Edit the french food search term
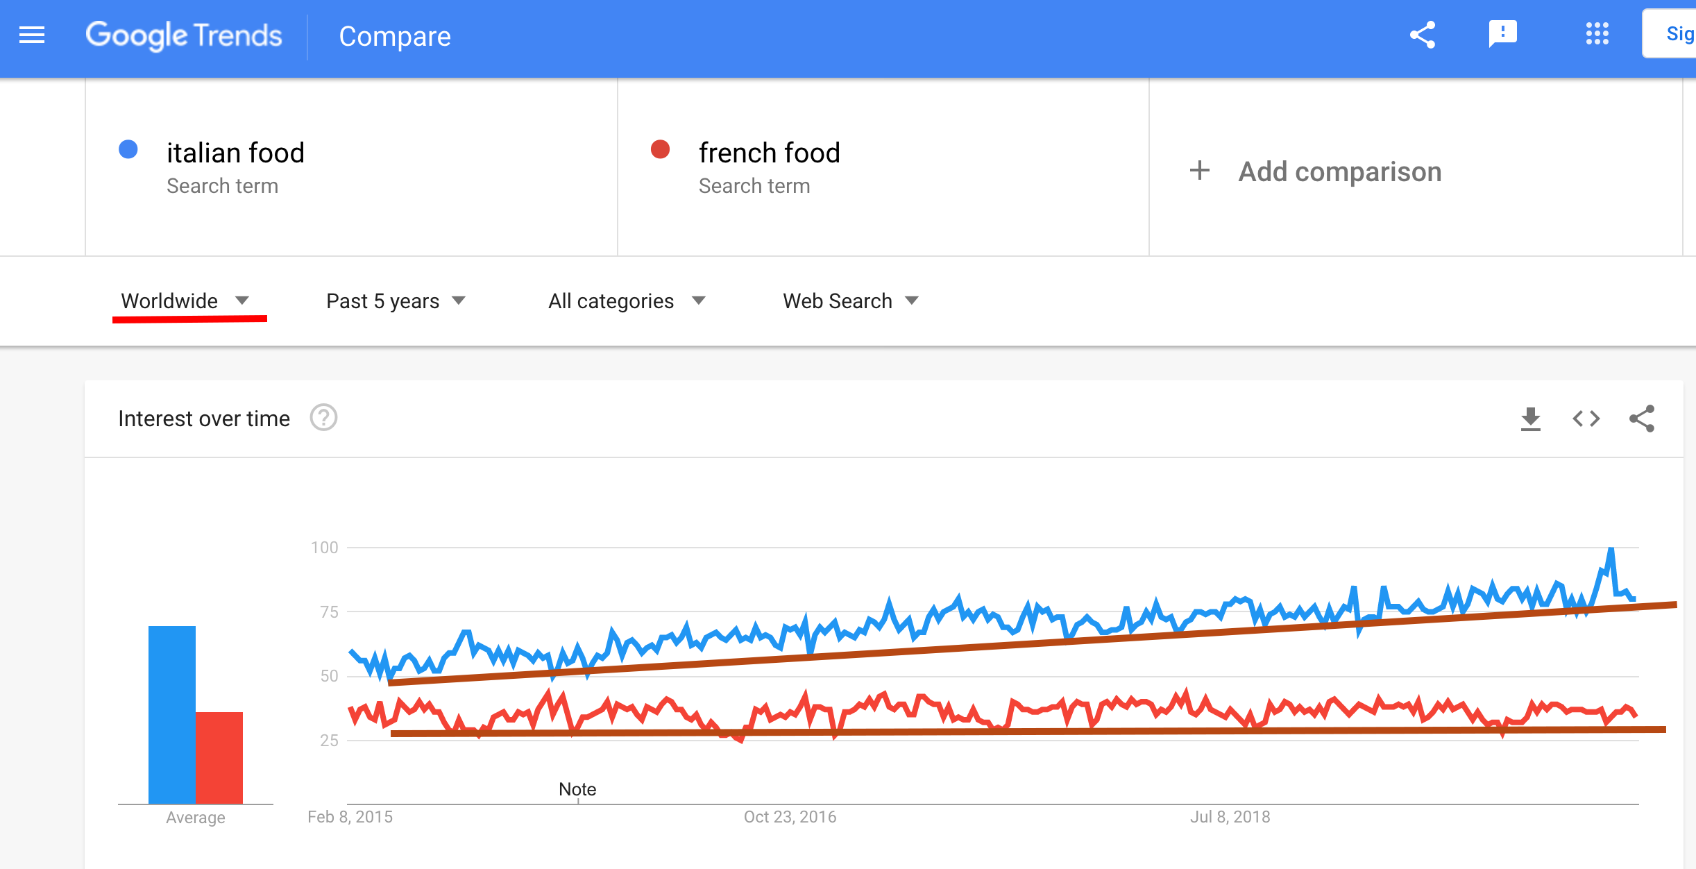The width and height of the screenshot is (1696, 869). point(769,153)
